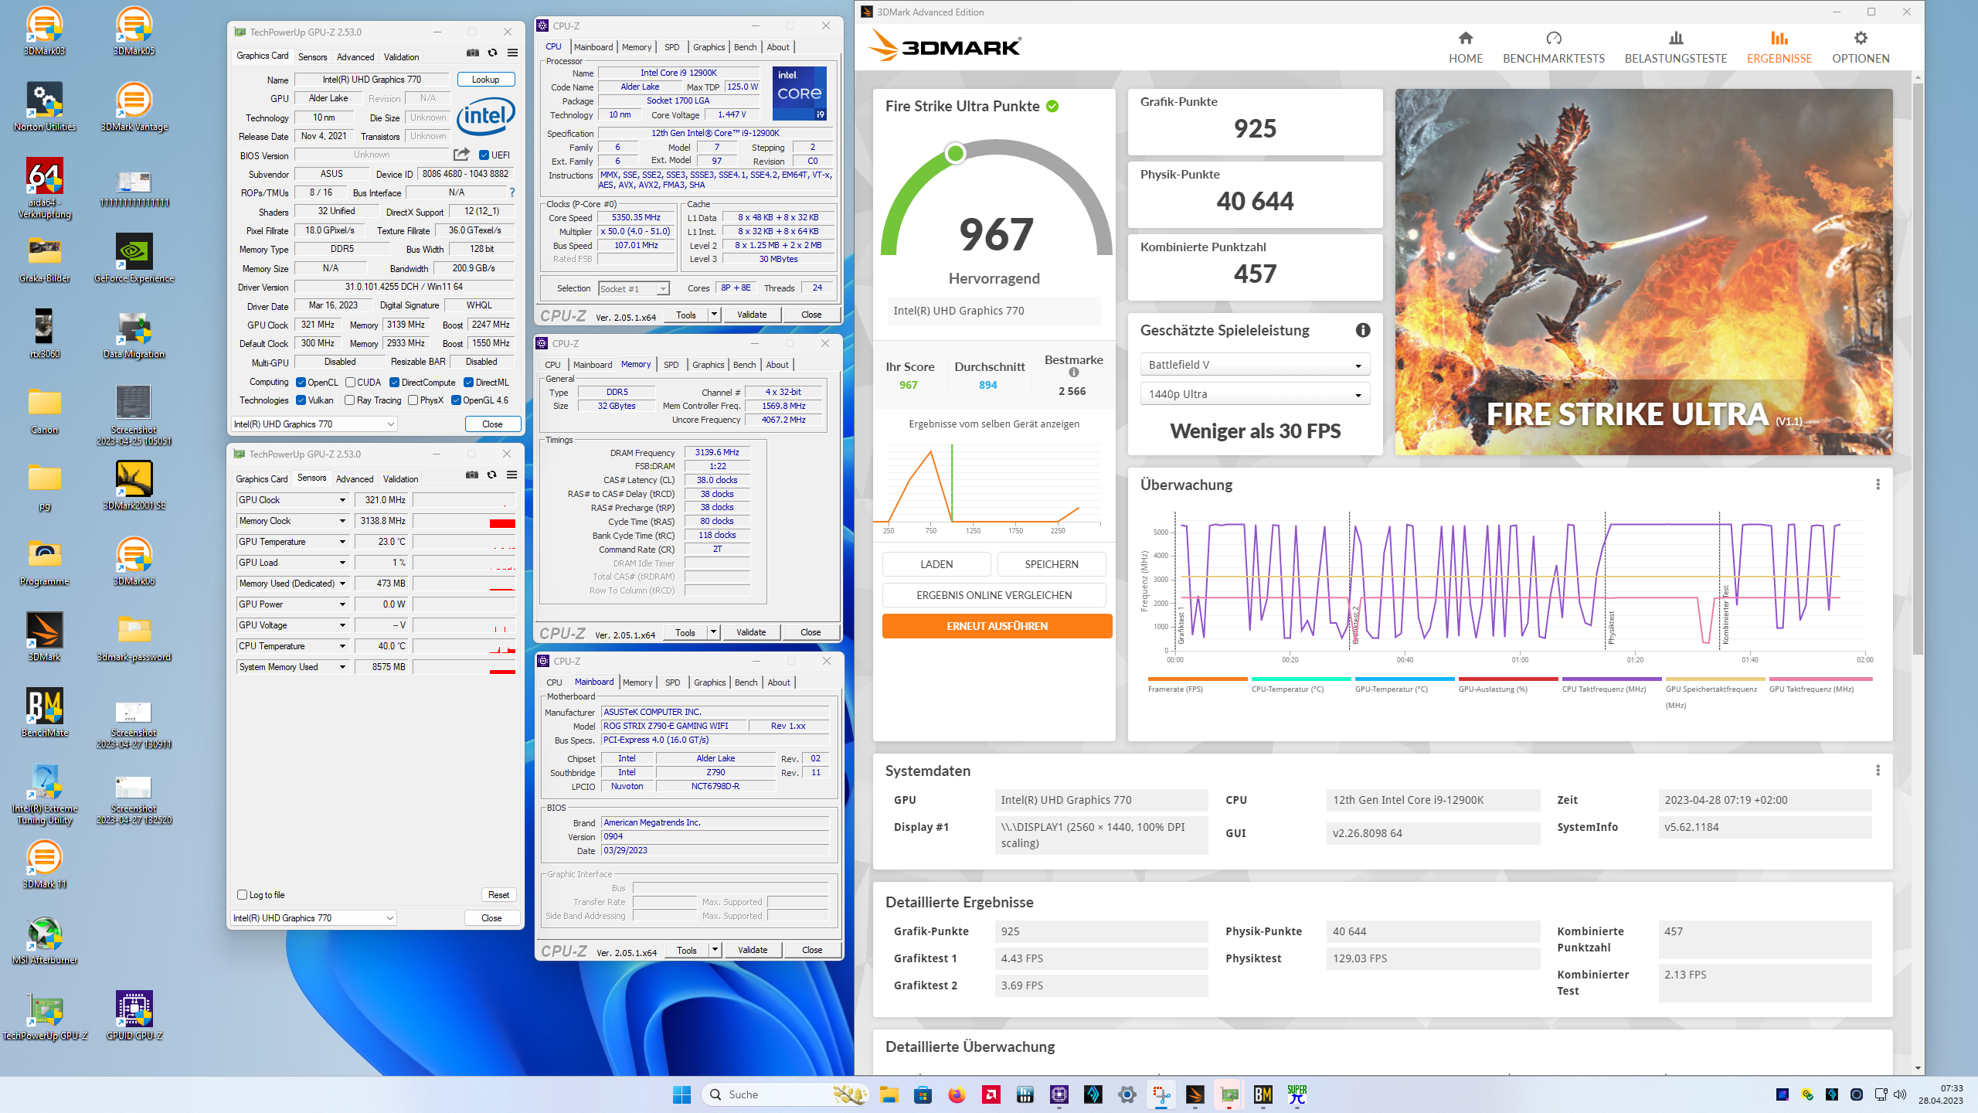The height and width of the screenshot is (1113, 1978).
Task: Toggle the DirectCompute checkbox in GPU-Z
Action: pyautogui.click(x=394, y=383)
